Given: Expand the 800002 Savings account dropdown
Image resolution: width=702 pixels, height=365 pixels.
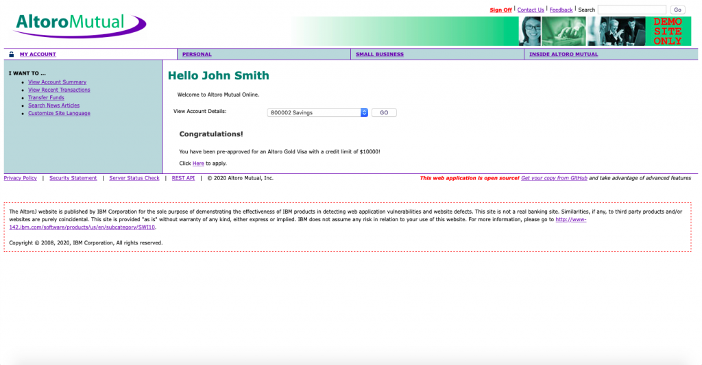Looking at the screenshot, I should click(317, 113).
